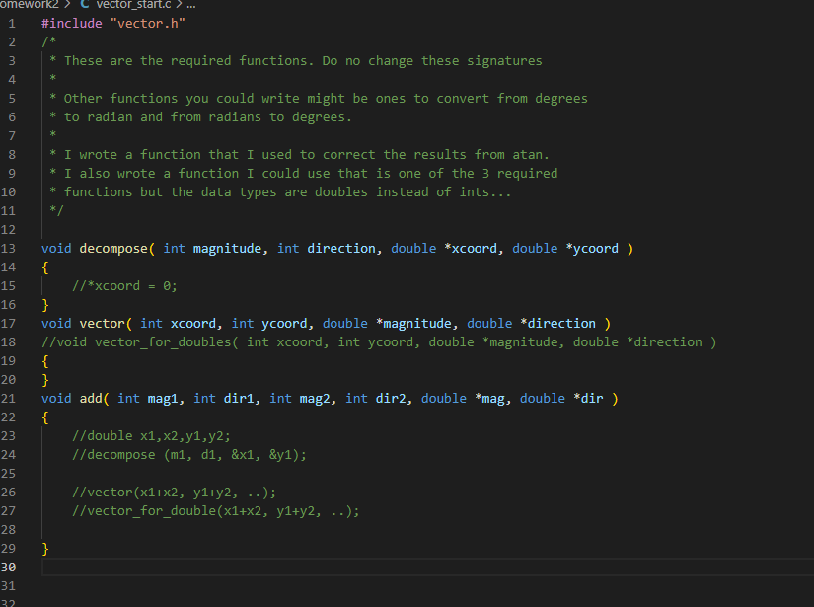
Task: Click the //decompose (m1, d1, &x1, &y1); comment
Action: click(x=189, y=455)
